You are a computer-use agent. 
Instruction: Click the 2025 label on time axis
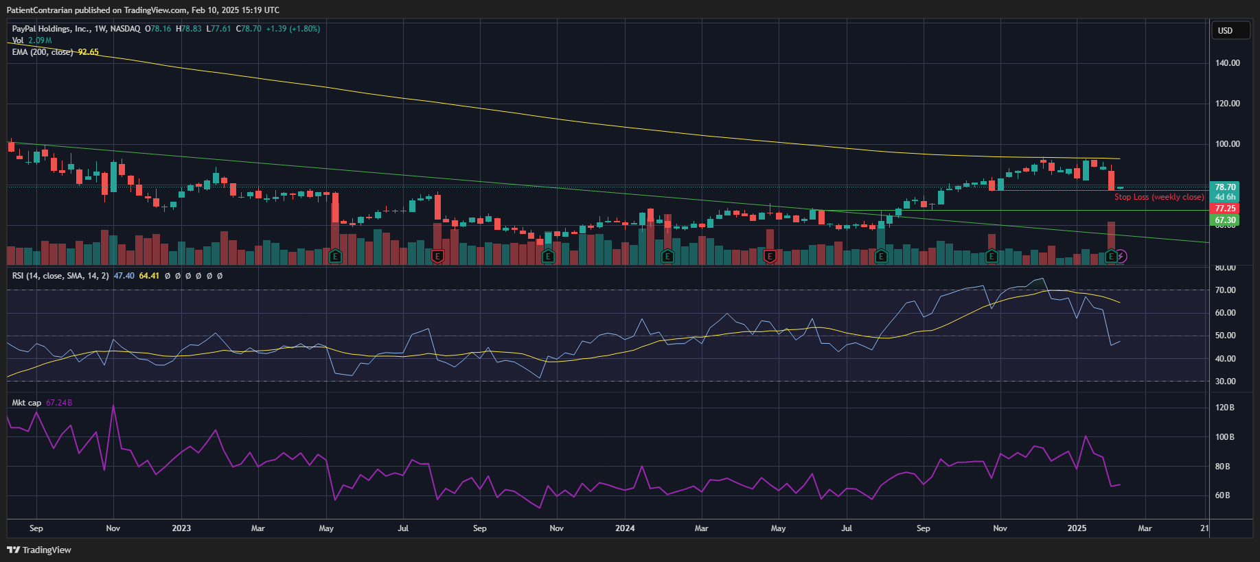point(1077,528)
